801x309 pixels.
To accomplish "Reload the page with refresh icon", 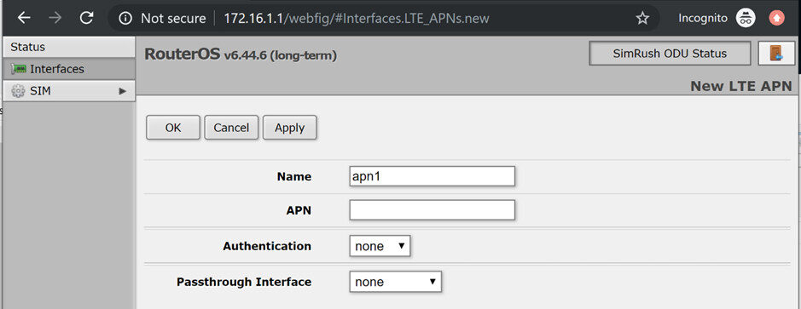I will click(86, 19).
